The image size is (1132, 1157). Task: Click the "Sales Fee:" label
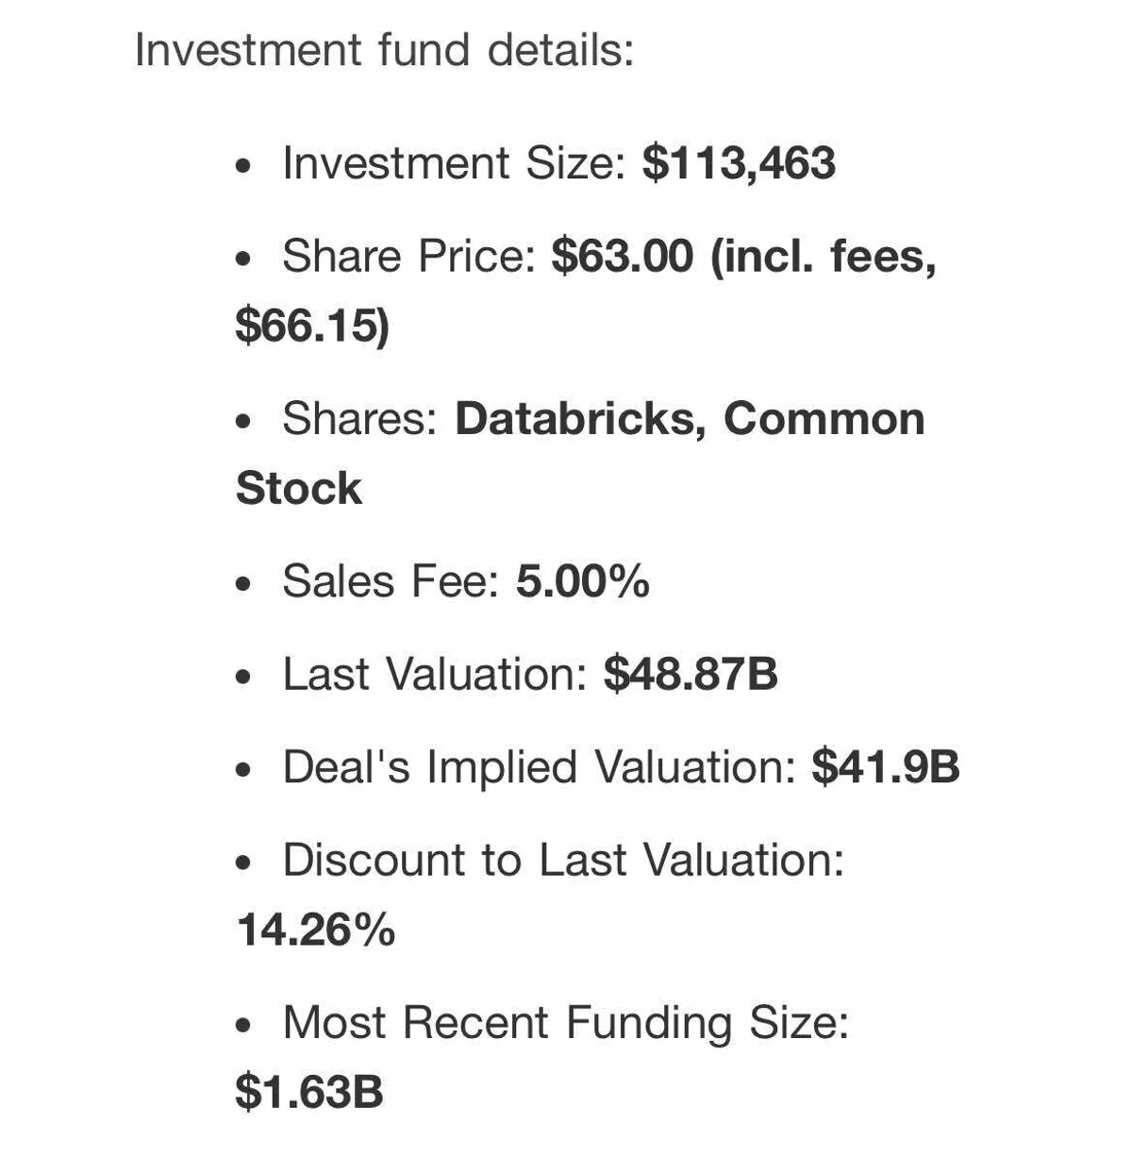391,581
